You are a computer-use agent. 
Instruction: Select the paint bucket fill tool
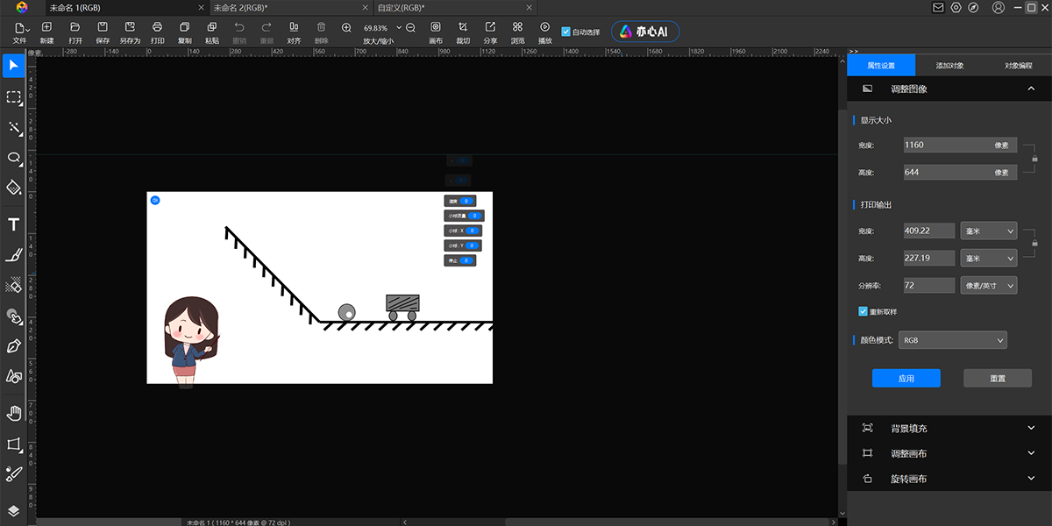[x=13, y=187]
